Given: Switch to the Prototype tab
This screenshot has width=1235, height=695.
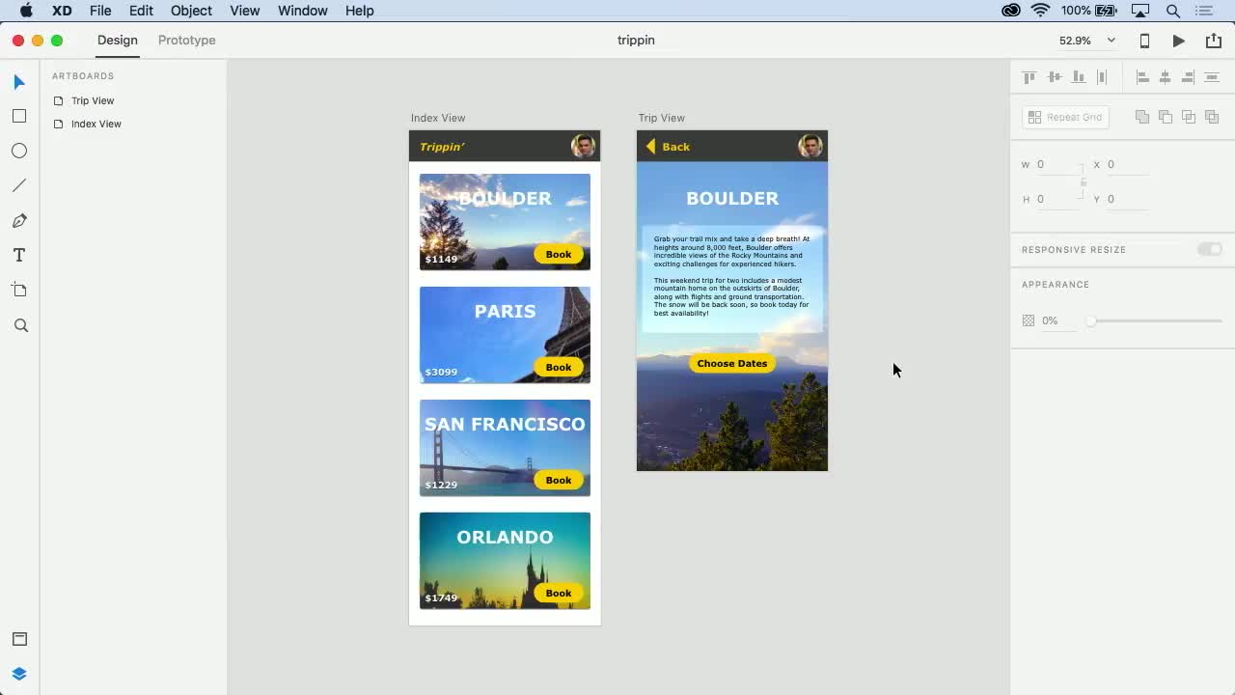Looking at the screenshot, I should point(186,41).
